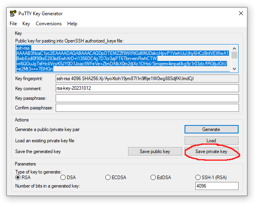Pick the EdDSA key type
255x204 pixels.
(x=153, y=178)
